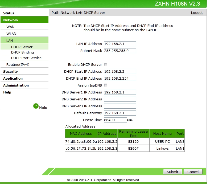Open the Network menu section
The width and height of the screenshot is (210, 184).
click(x=24, y=20)
